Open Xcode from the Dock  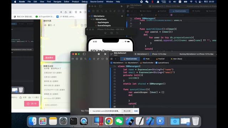pos(150,121)
